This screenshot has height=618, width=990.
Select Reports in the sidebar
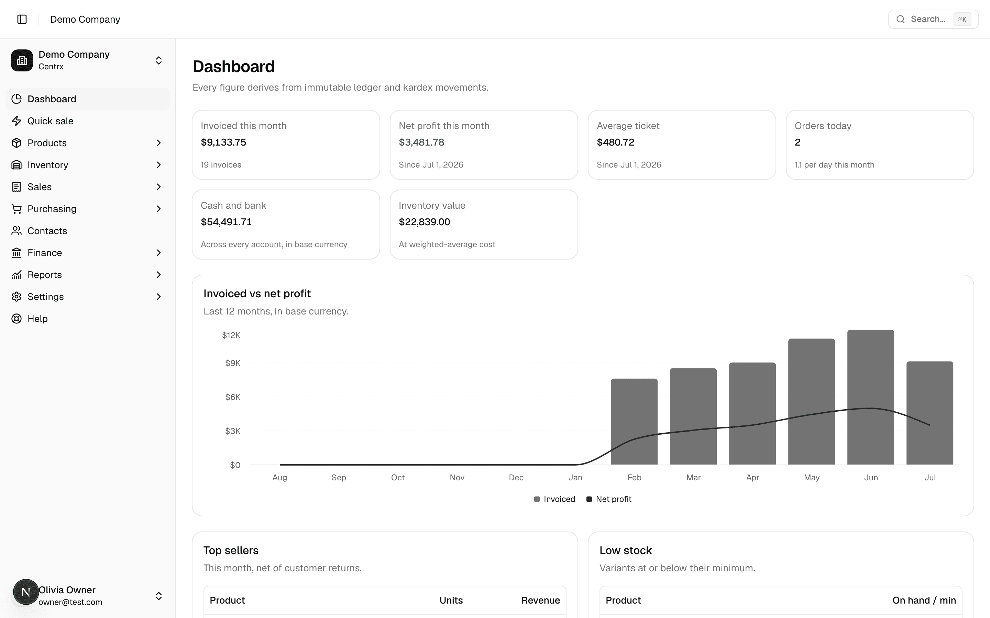click(88, 275)
